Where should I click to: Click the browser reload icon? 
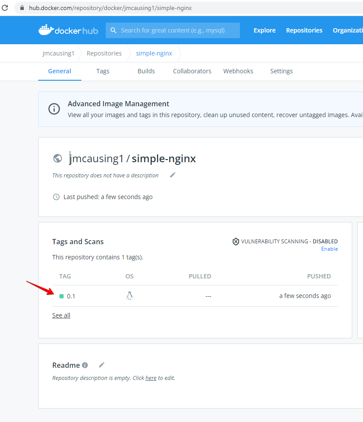[x=5, y=8]
